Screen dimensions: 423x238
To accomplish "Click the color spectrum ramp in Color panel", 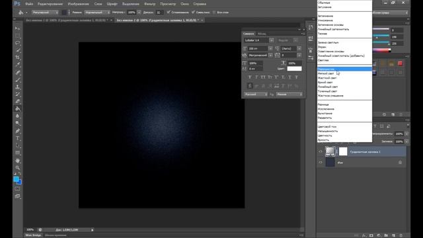I will pos(381,50).
